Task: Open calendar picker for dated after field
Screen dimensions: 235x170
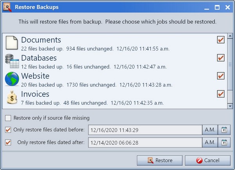Action: pos(224,143)
